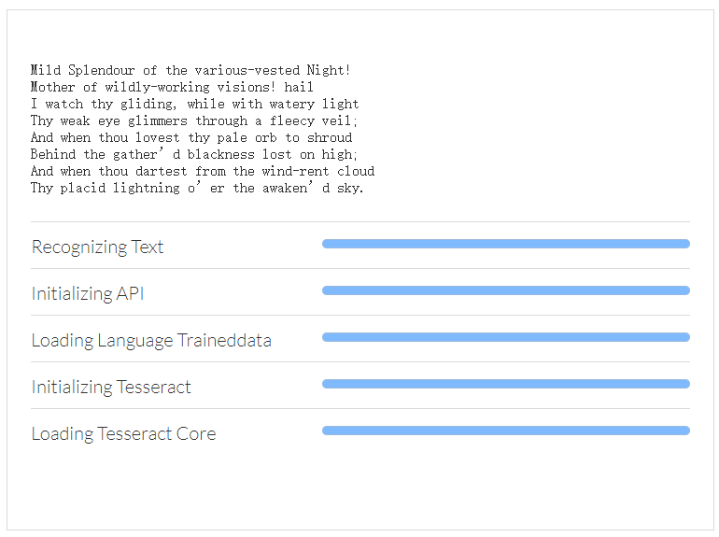Click the Initializing Tesseract label

pos(111,387)
